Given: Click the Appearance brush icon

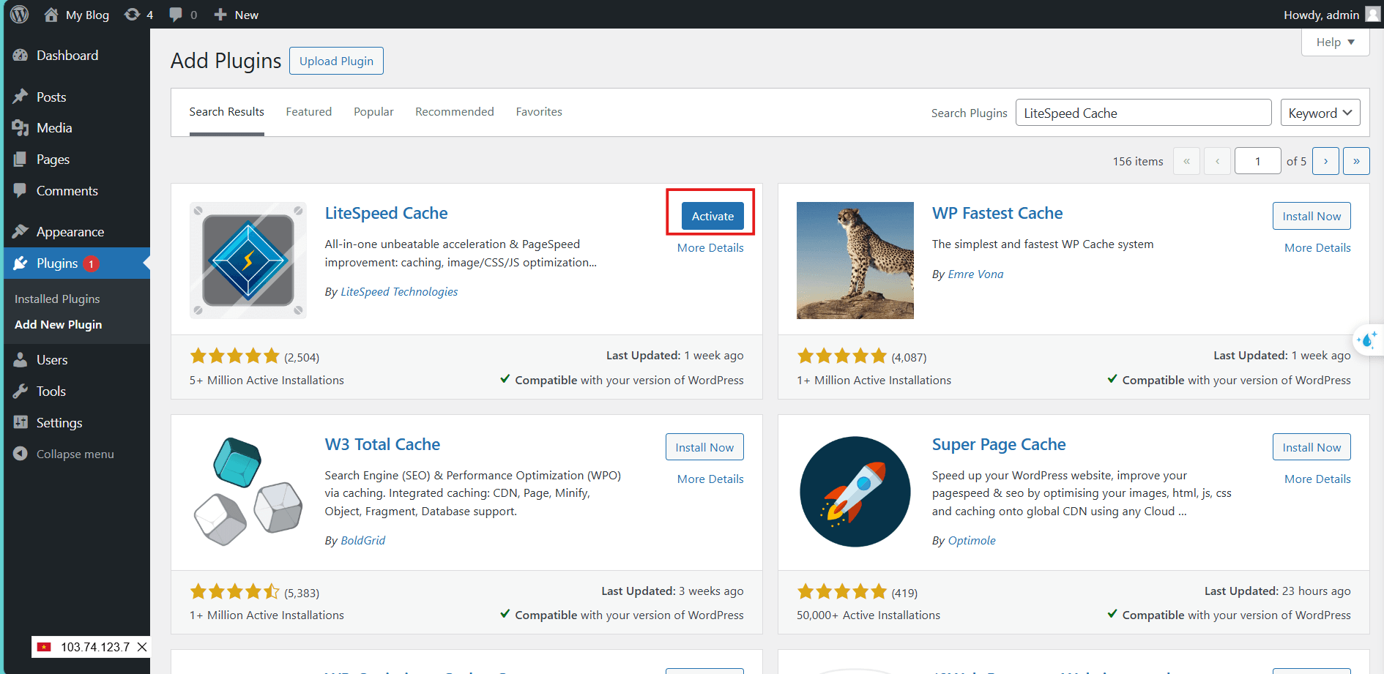Looking at the screenshot, I should coord(21,232).
